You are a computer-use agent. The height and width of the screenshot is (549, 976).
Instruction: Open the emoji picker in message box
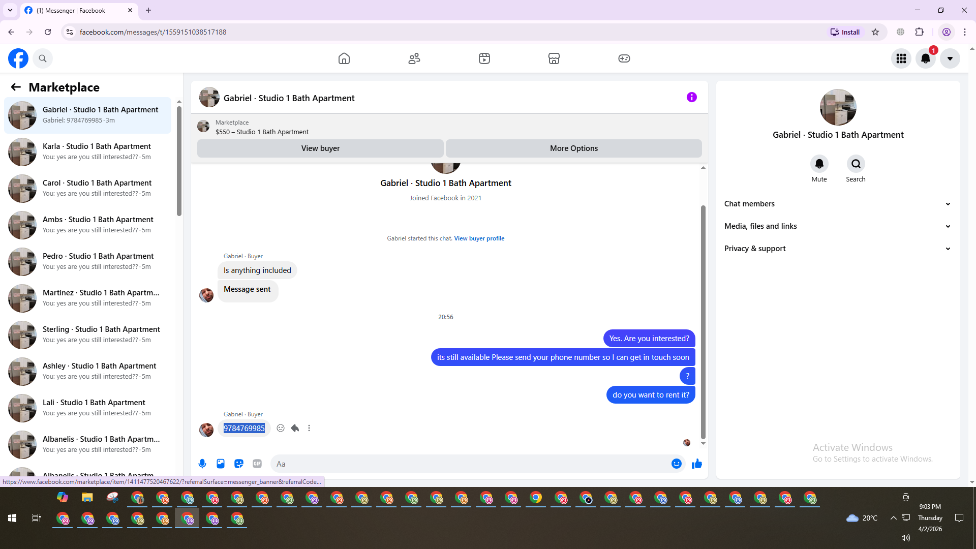click(x=677, y=464)
